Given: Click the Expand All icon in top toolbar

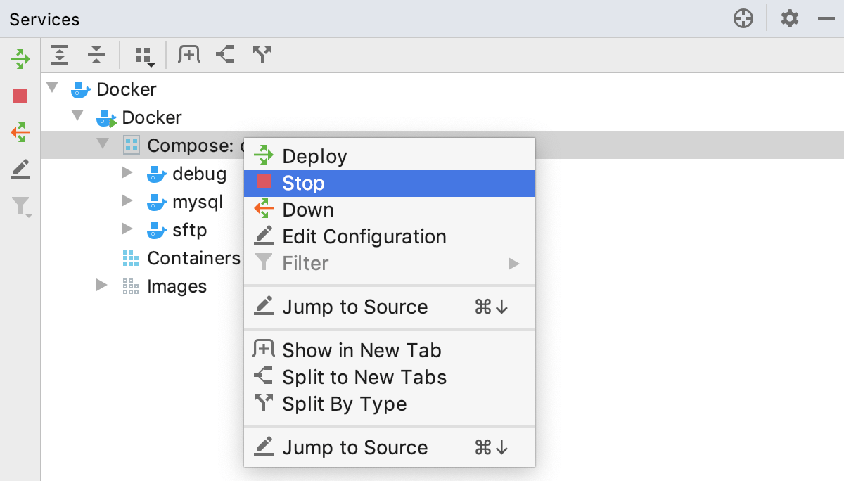Looking at the screenshot, I should (x=60, y=54).
